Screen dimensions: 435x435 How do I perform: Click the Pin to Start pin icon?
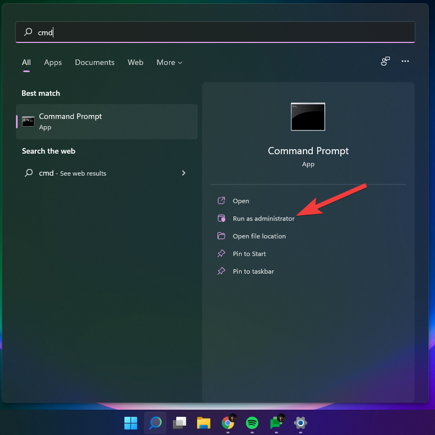tap(221, 253)
